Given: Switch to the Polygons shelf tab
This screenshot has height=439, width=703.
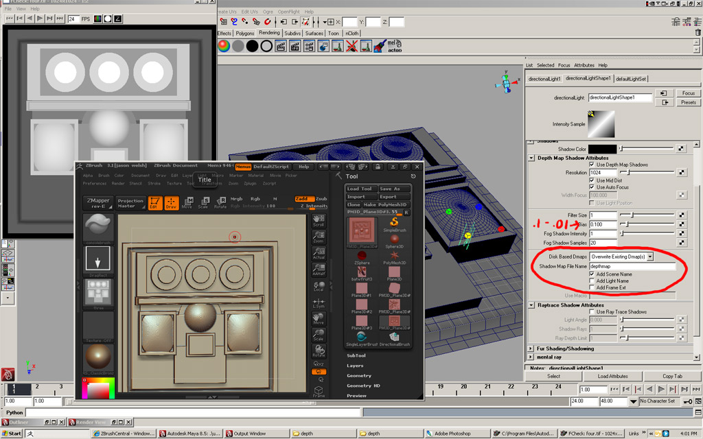Looking at the screenshot, I should [245, 33].
